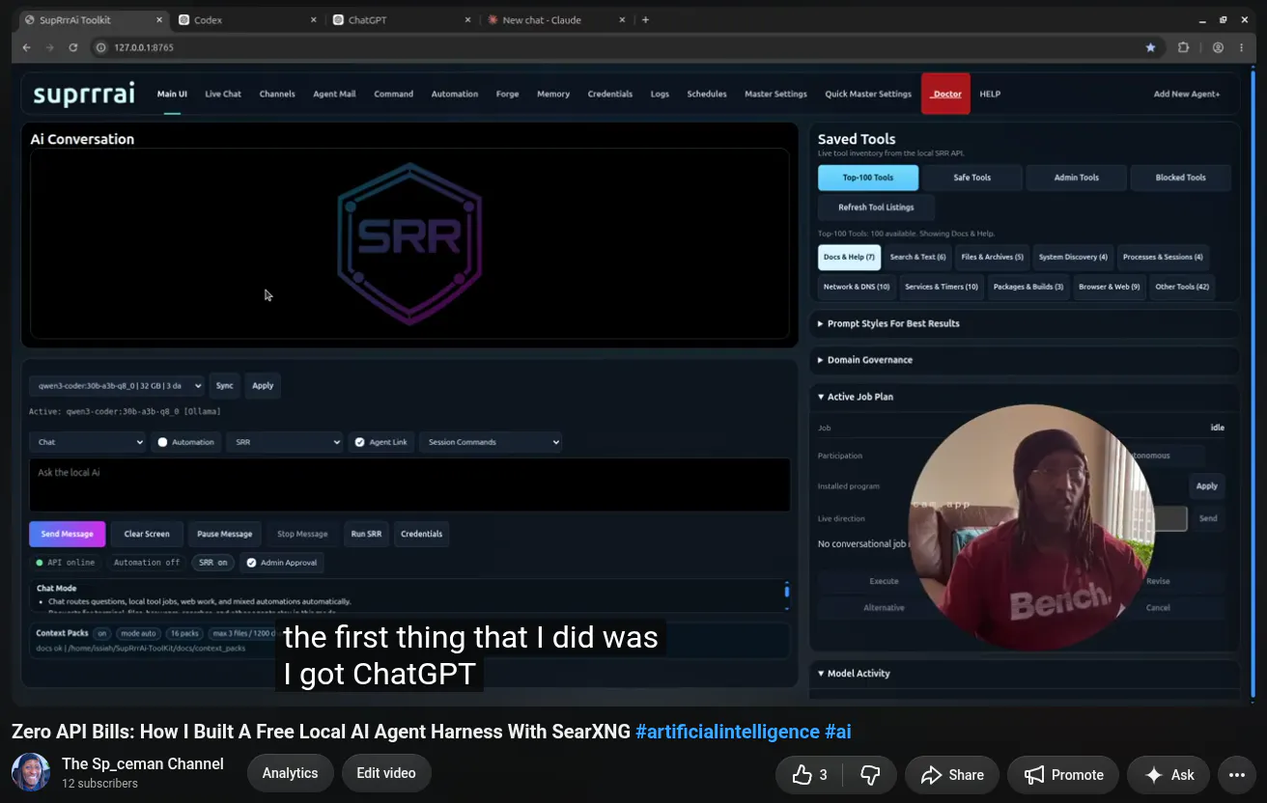The width and height of the screenshot is (1267, 803).
Task: Open the Memory menu item
Action: 553,94
